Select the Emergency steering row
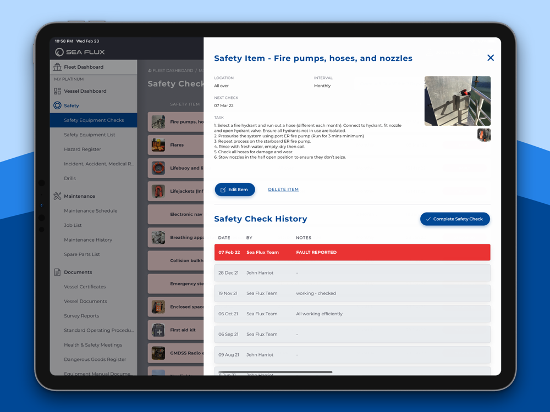Viewport: 550px width, 412px height. (176, 284)
